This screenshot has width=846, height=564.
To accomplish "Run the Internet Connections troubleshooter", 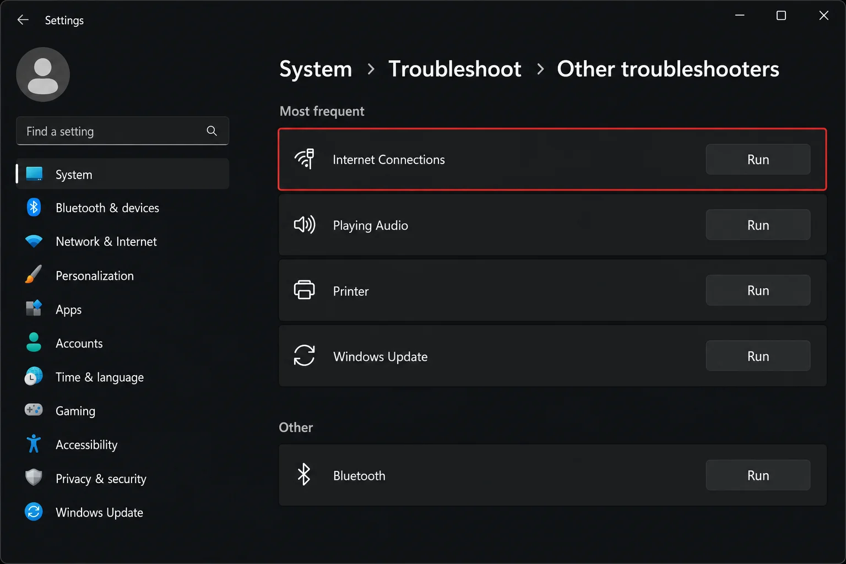I will click(x=758, y=159).
